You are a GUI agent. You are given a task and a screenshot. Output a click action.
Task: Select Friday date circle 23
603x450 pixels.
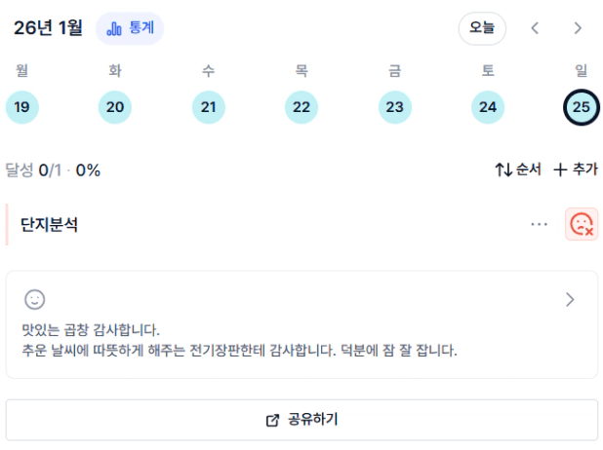(x=394, y=107)
